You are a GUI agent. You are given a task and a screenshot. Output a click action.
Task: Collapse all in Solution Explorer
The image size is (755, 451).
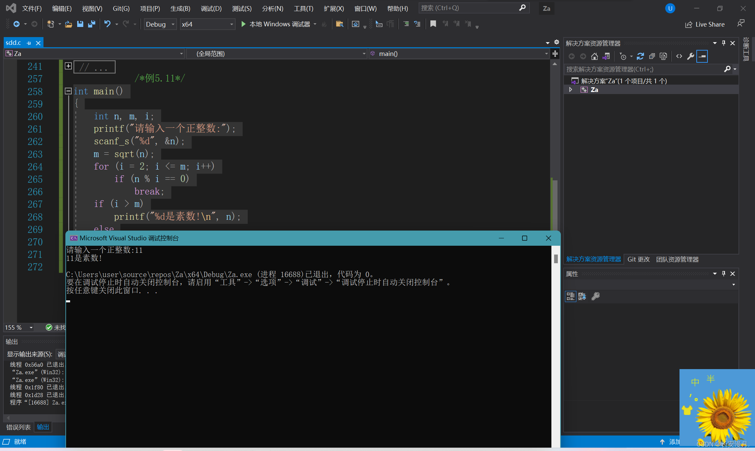[652, 56]
